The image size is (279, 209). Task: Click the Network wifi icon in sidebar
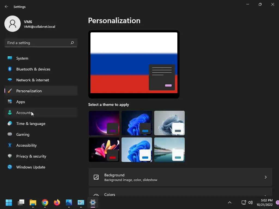tap(10, 80)
